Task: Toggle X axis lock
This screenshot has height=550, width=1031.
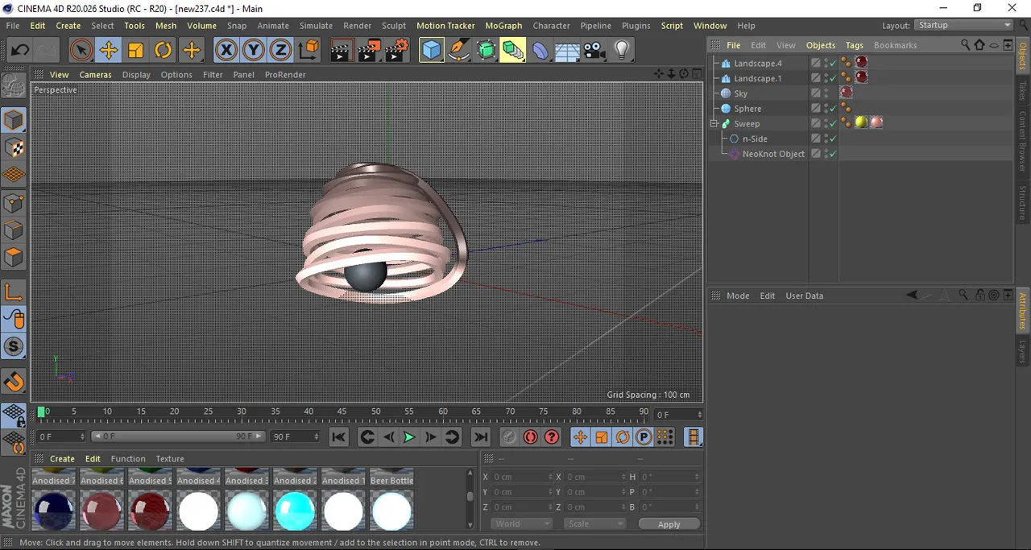Action: 226,51
